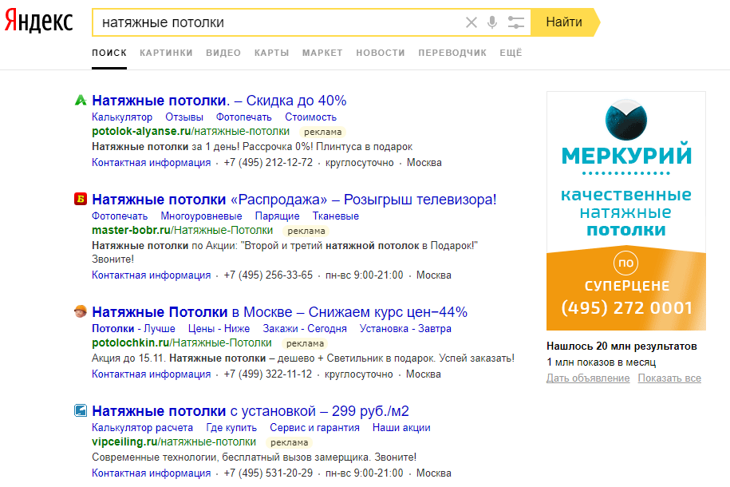Open Многоуровневые sitelink

[201, 216]
